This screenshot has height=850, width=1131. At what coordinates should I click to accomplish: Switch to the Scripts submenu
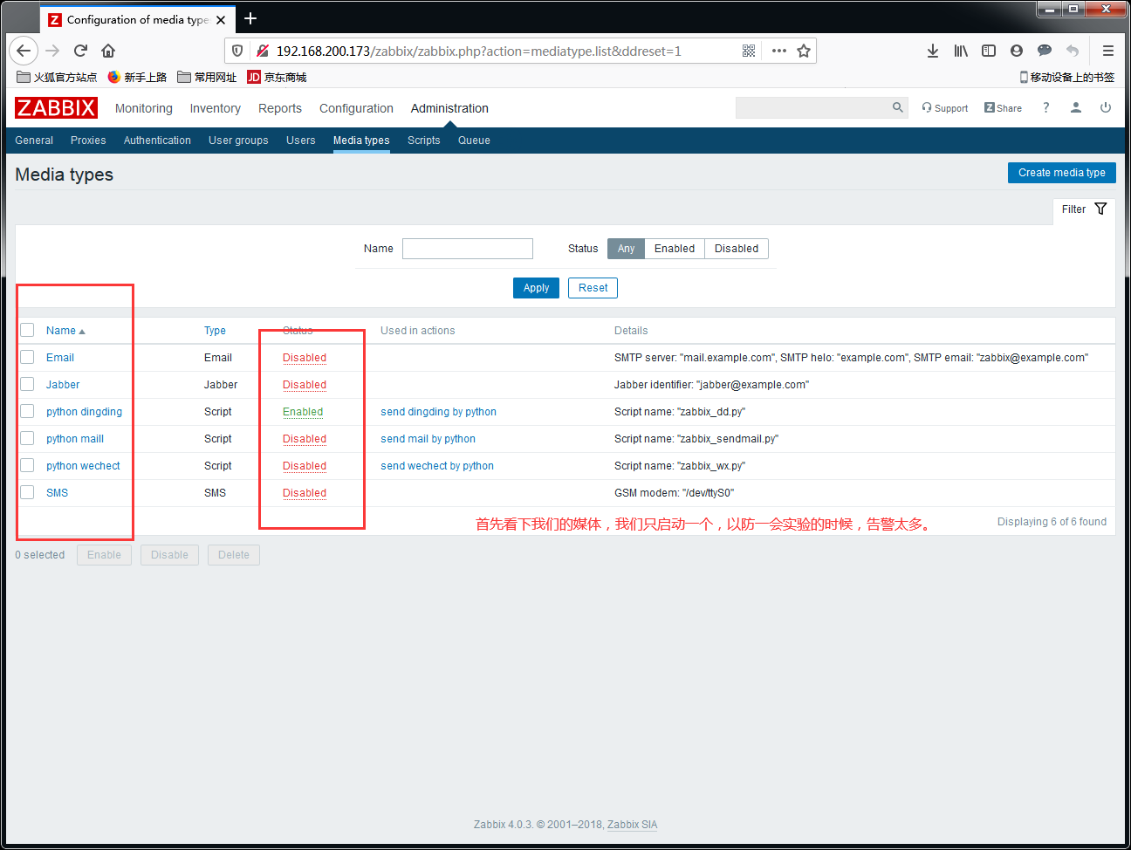pyautogui.click(x=423, y=141)
